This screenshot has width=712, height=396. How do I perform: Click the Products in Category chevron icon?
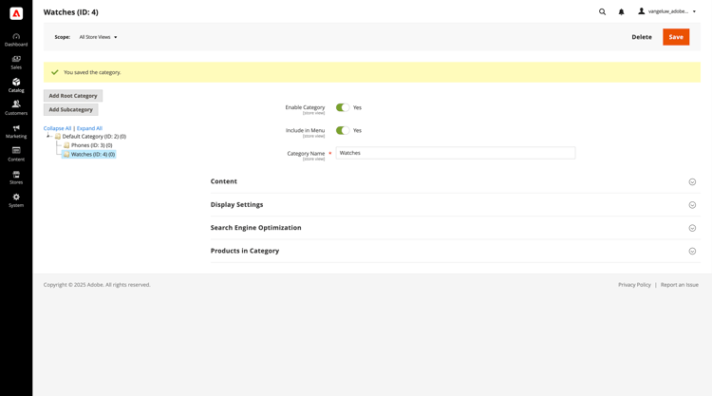pos(692,251)
